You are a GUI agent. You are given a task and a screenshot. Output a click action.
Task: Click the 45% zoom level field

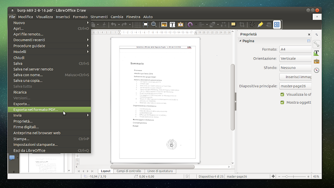click(x=316, y=177)
